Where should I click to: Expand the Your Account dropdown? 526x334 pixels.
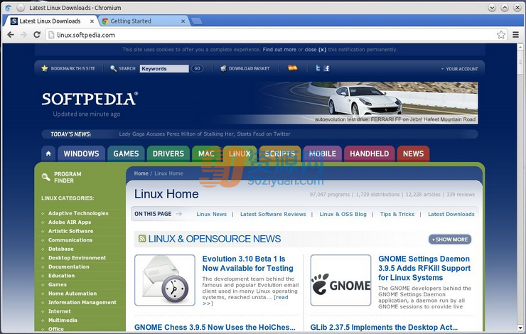(x=459, y=69)
